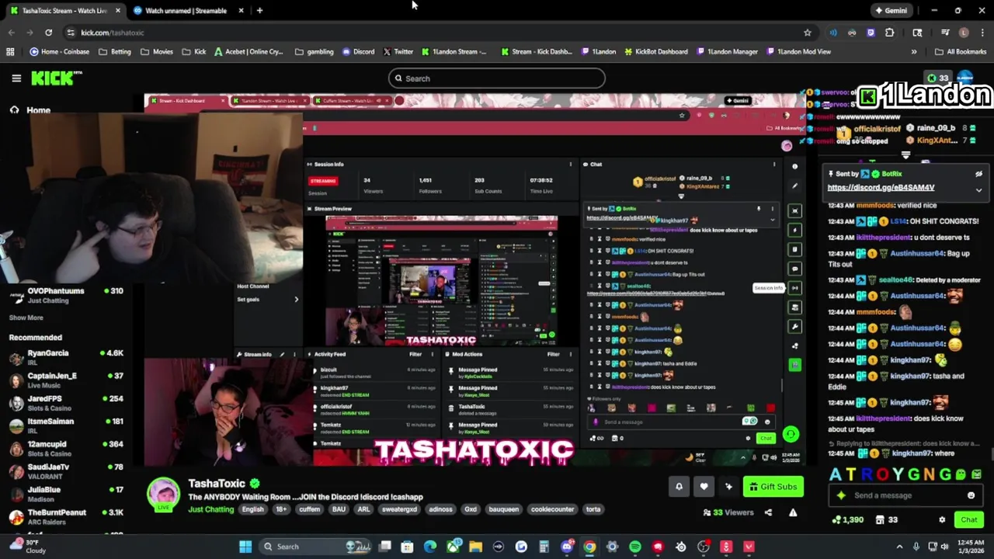Open RyanGarcia recommended channel
This screenshot has width=994, height=559.
(66, 357)
